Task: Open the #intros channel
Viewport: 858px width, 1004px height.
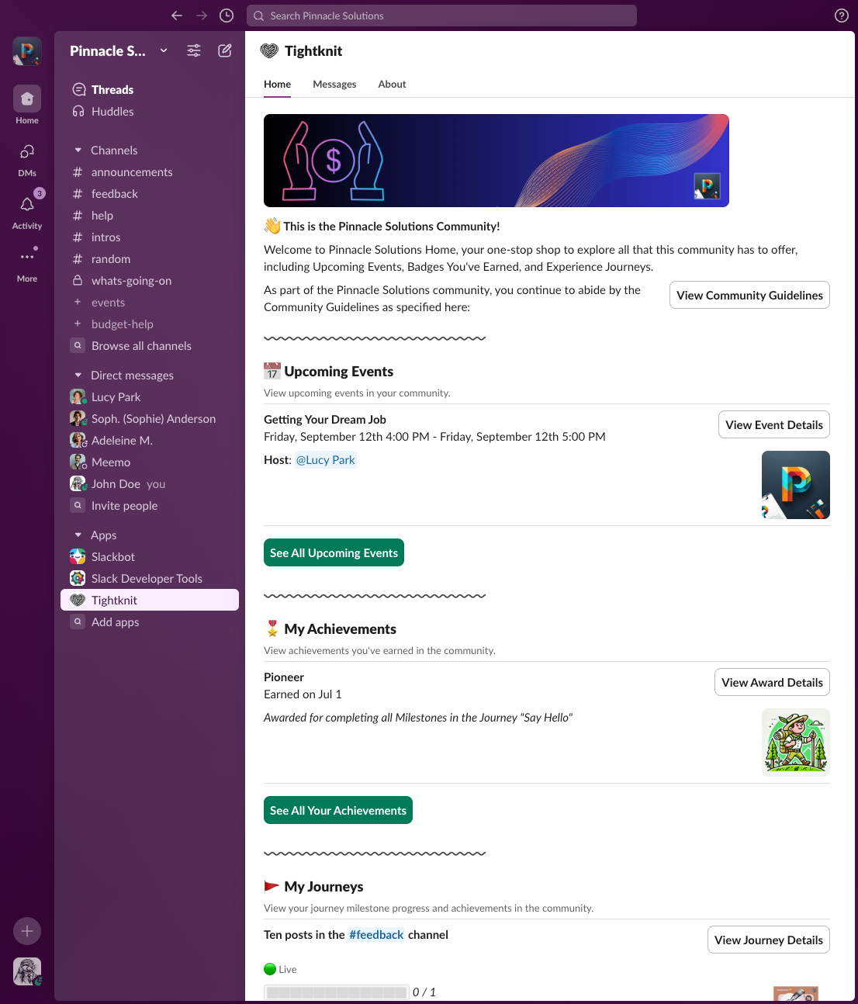Action: coord(150,237)
